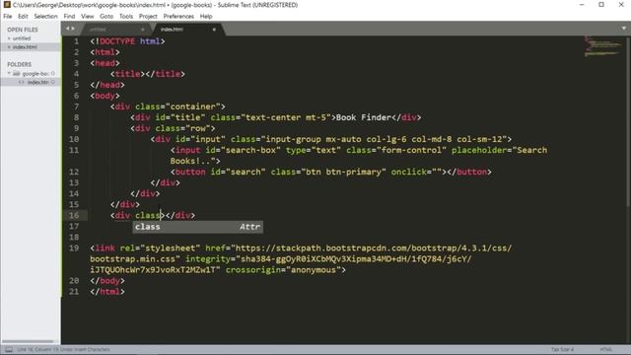631x355 pixels.
Task: Select index.html under Open Files
Action: coord(25,47)
